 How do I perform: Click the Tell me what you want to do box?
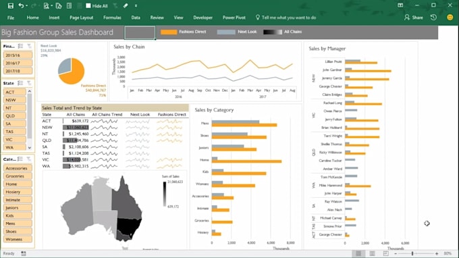[x=286, y=18]
